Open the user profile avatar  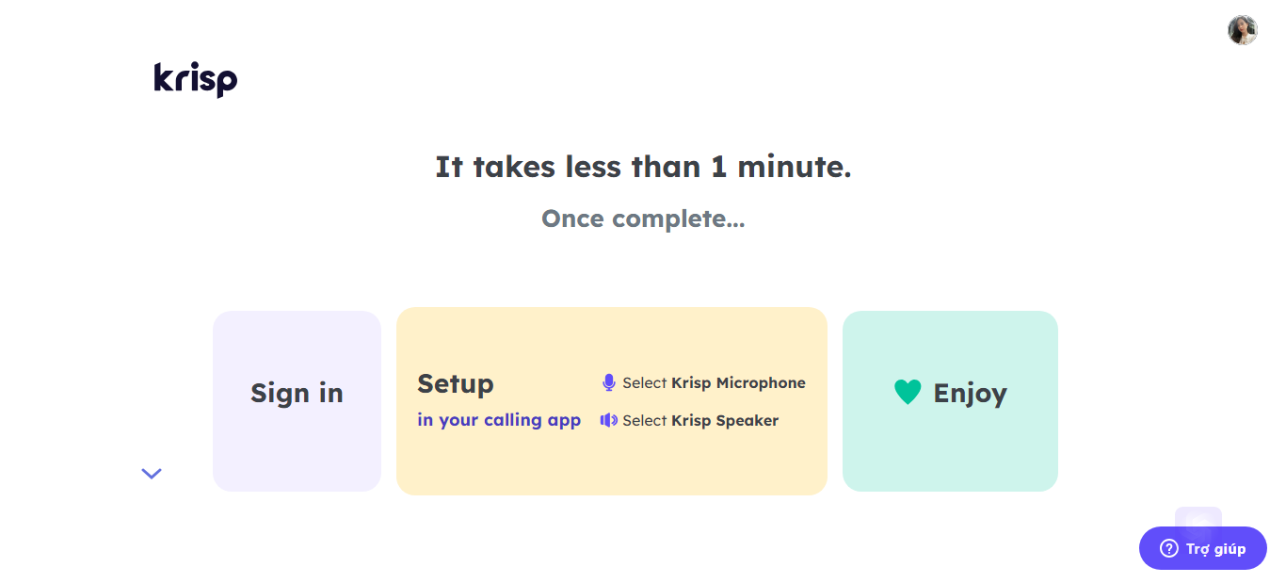click(1243, 30)
